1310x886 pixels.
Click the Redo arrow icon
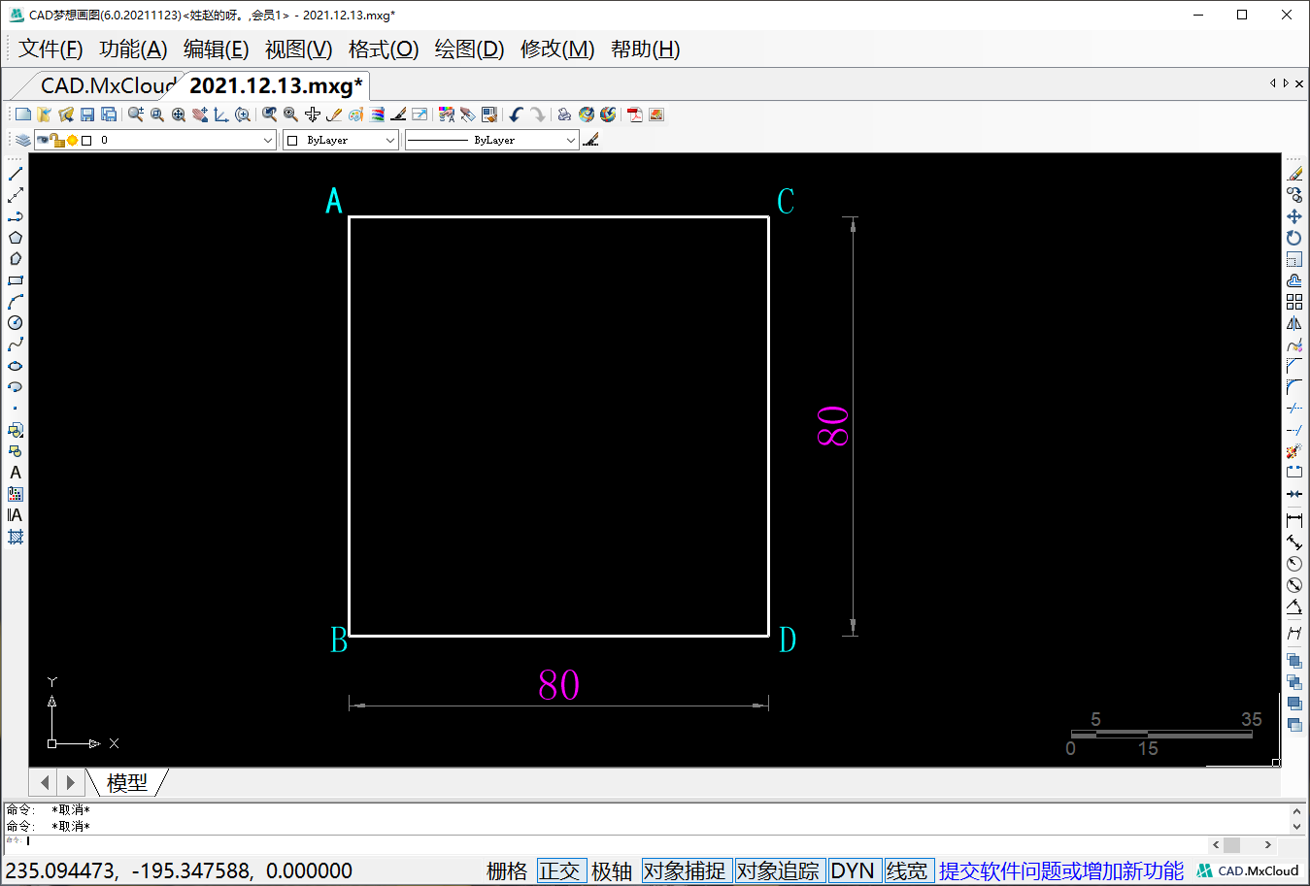coord(538,115)
